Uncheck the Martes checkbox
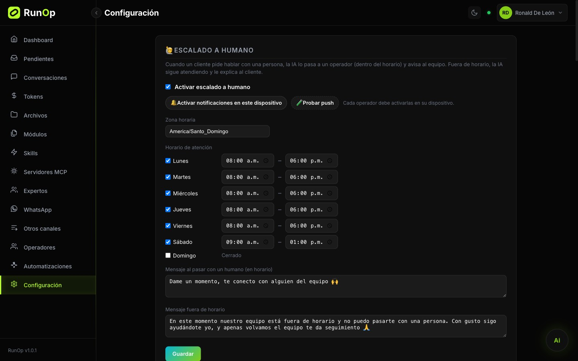This screenshot has width=578, height=361. coord(168,177)
